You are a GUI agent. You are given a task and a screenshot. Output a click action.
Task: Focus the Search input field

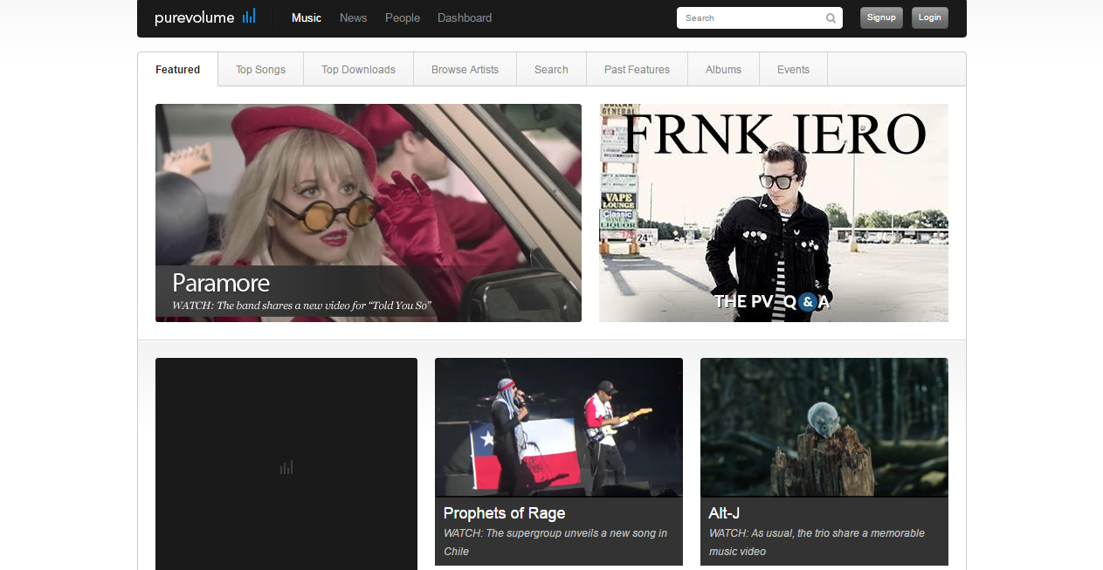click(760, 18)
